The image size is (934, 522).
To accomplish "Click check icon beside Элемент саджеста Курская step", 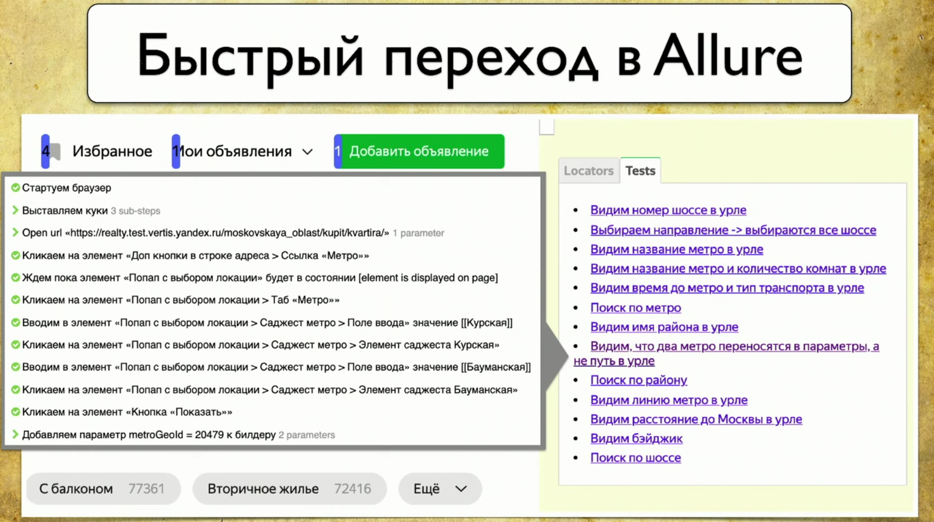I will coord(15,345).
